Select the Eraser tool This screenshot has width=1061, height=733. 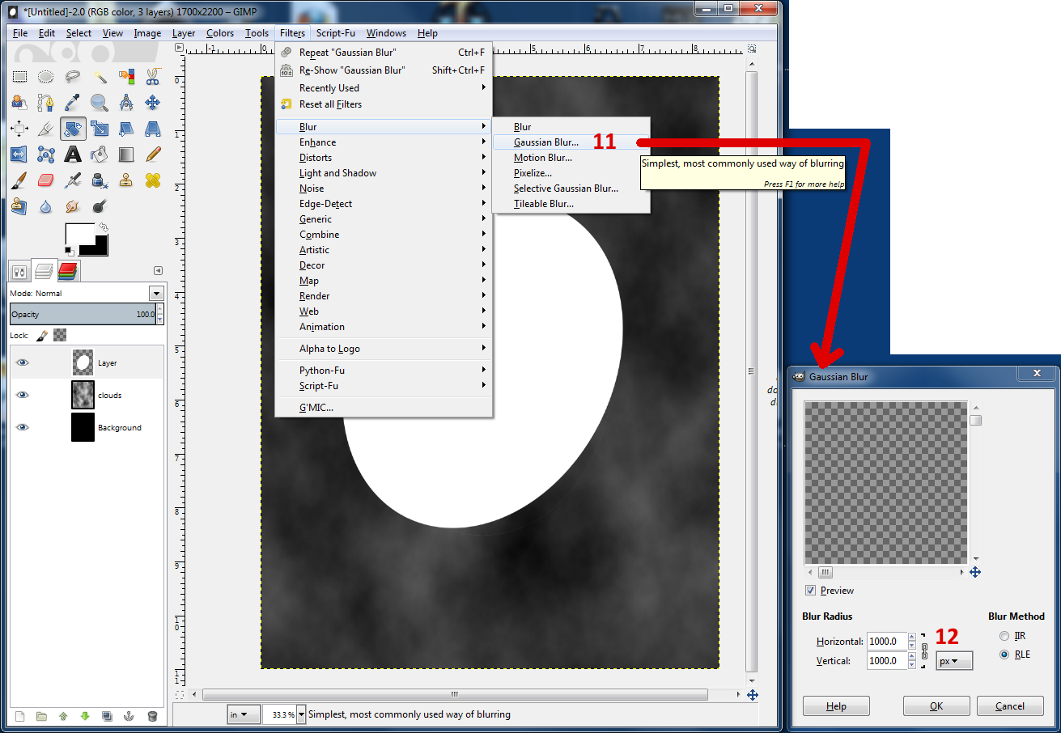click(x=46, y=181)
